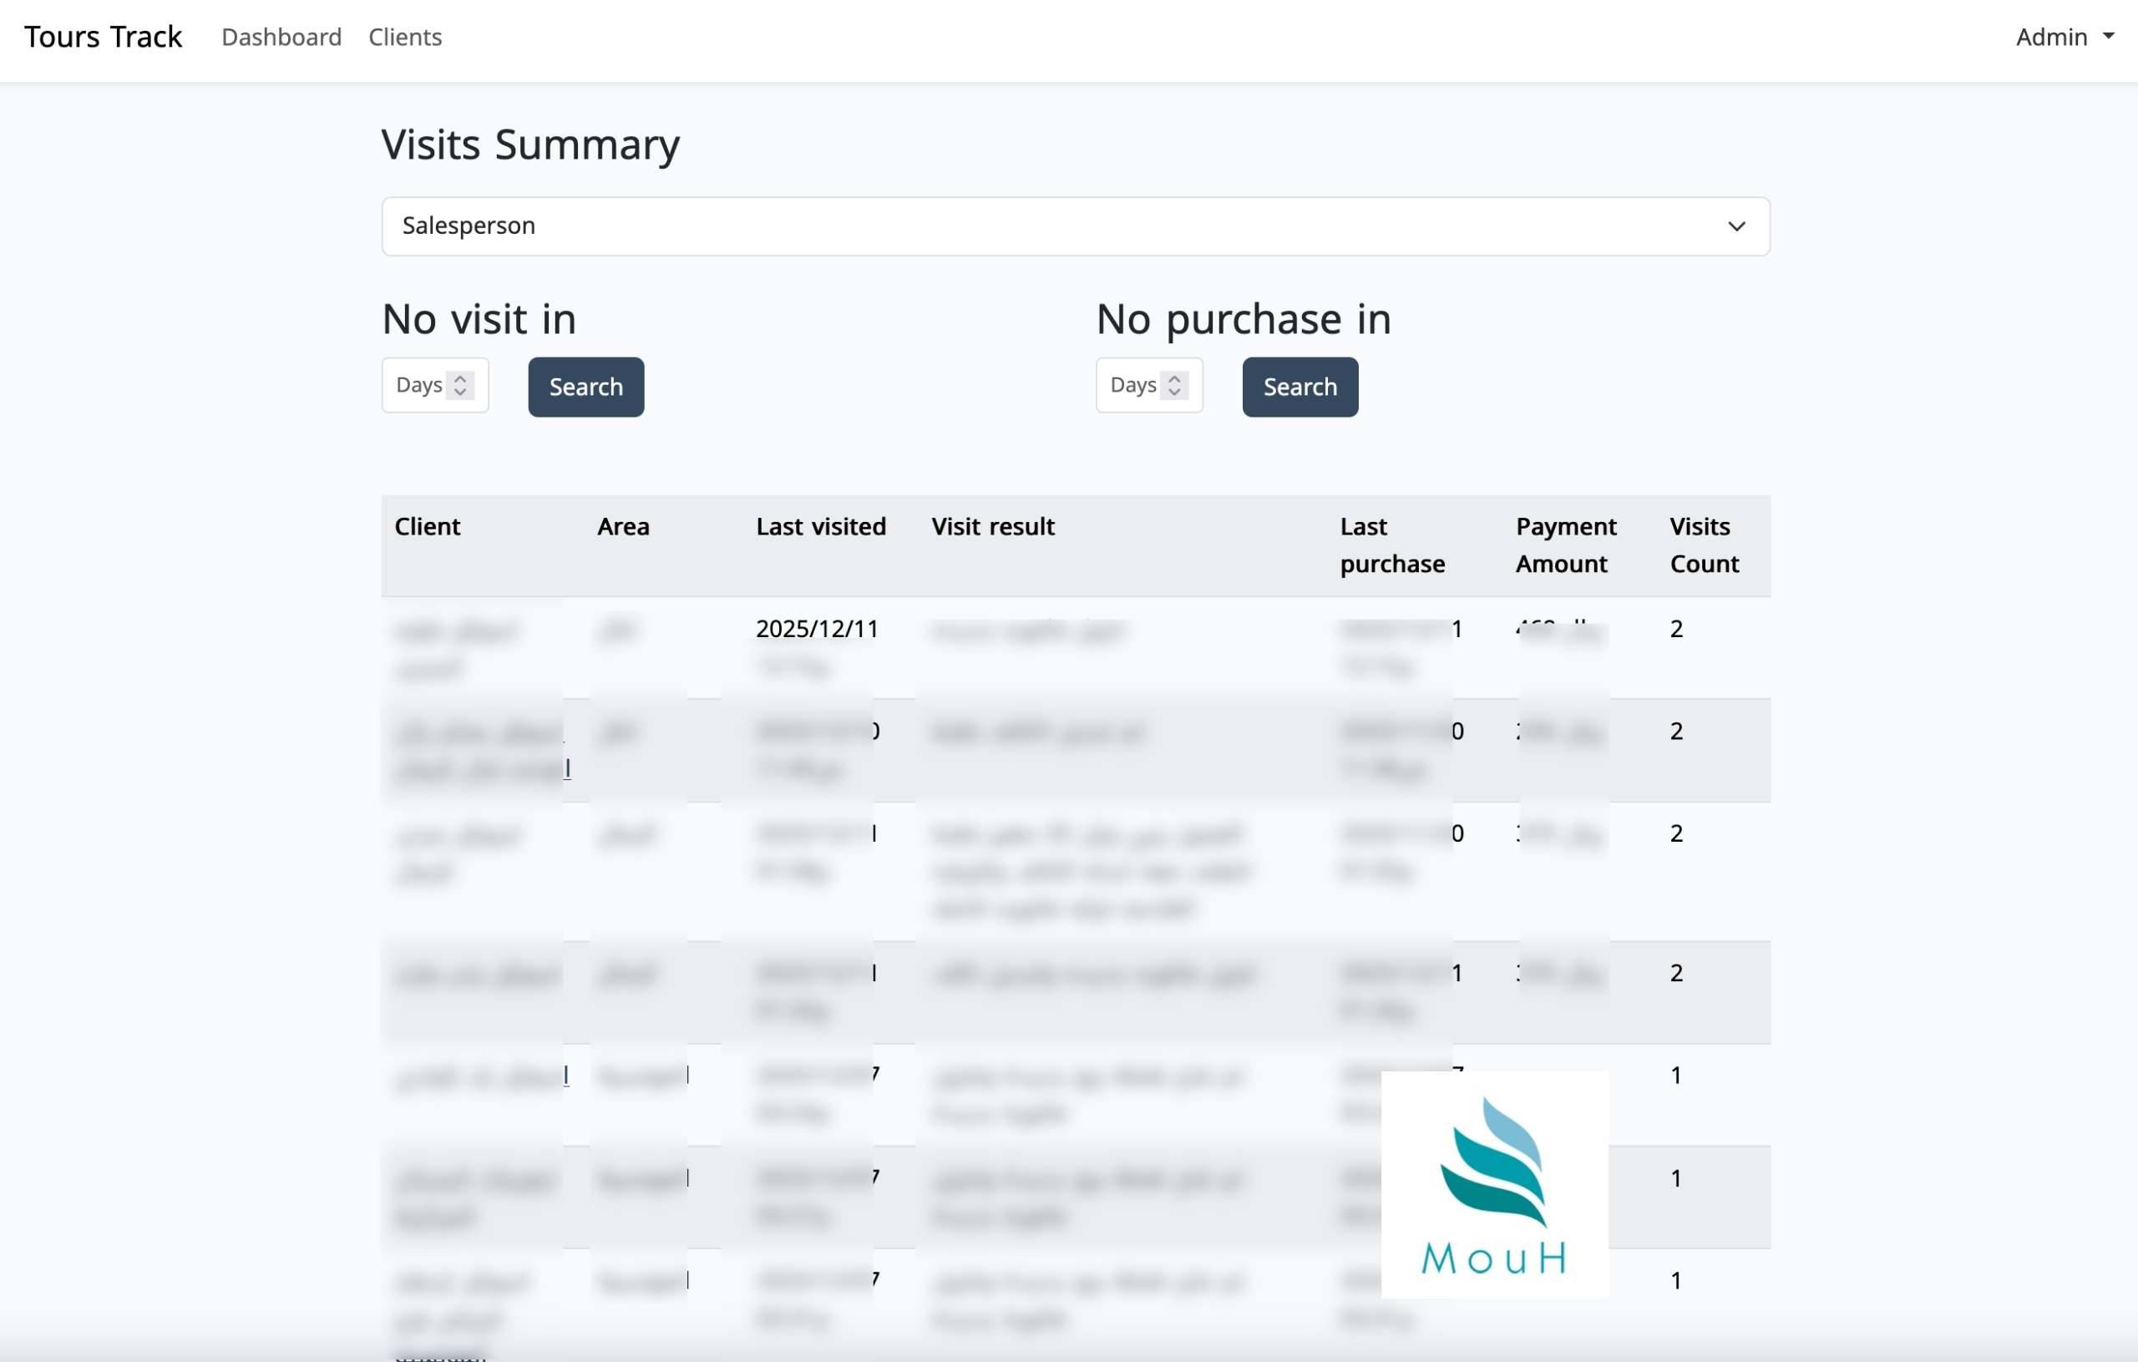Open the Salesperson dropdown chevron
2138x1362 pixels.
point(1735,226)
